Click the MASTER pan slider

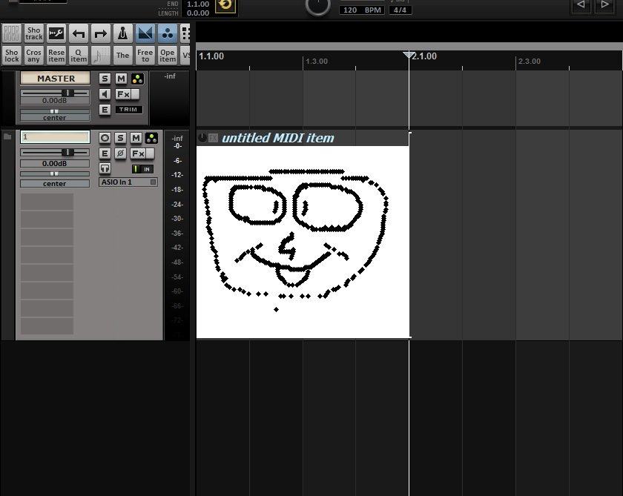[x=55, y=111]
